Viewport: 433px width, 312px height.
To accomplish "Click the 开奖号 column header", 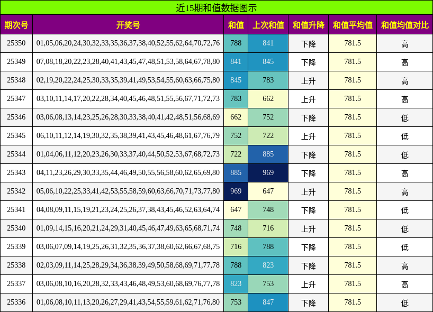I will coord(127,24).
